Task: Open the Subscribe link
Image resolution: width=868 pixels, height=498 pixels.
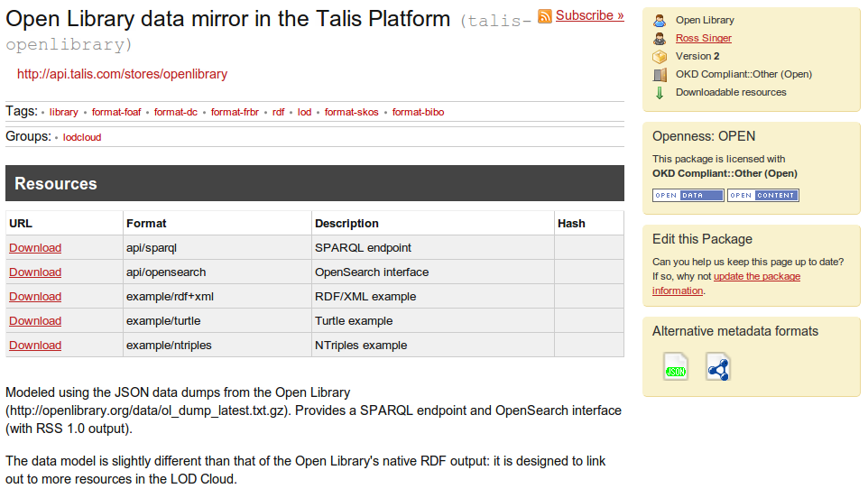Action: [x=589, y=15]
